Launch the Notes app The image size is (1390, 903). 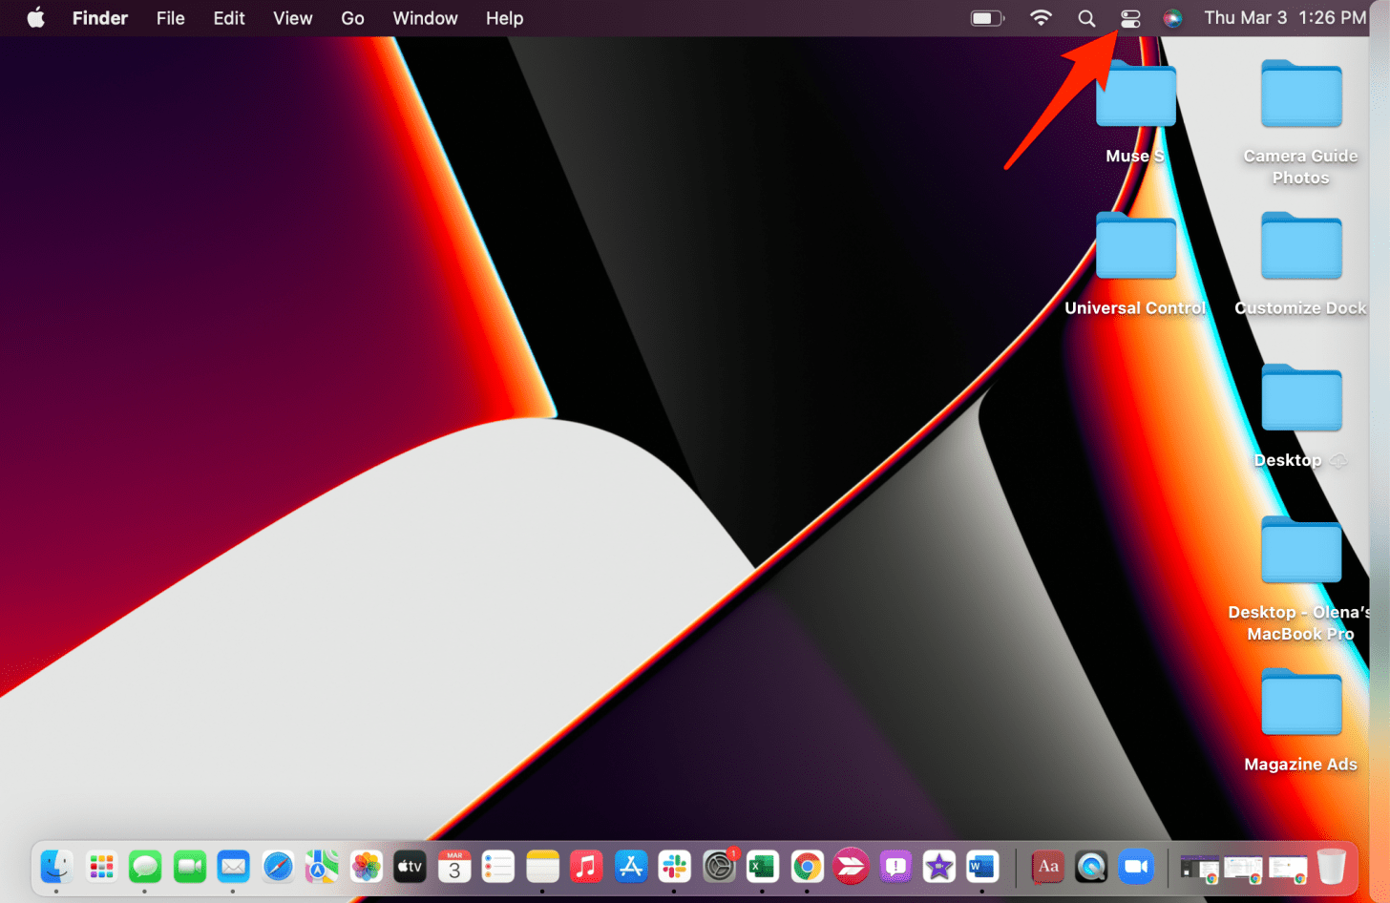[542, 867]
